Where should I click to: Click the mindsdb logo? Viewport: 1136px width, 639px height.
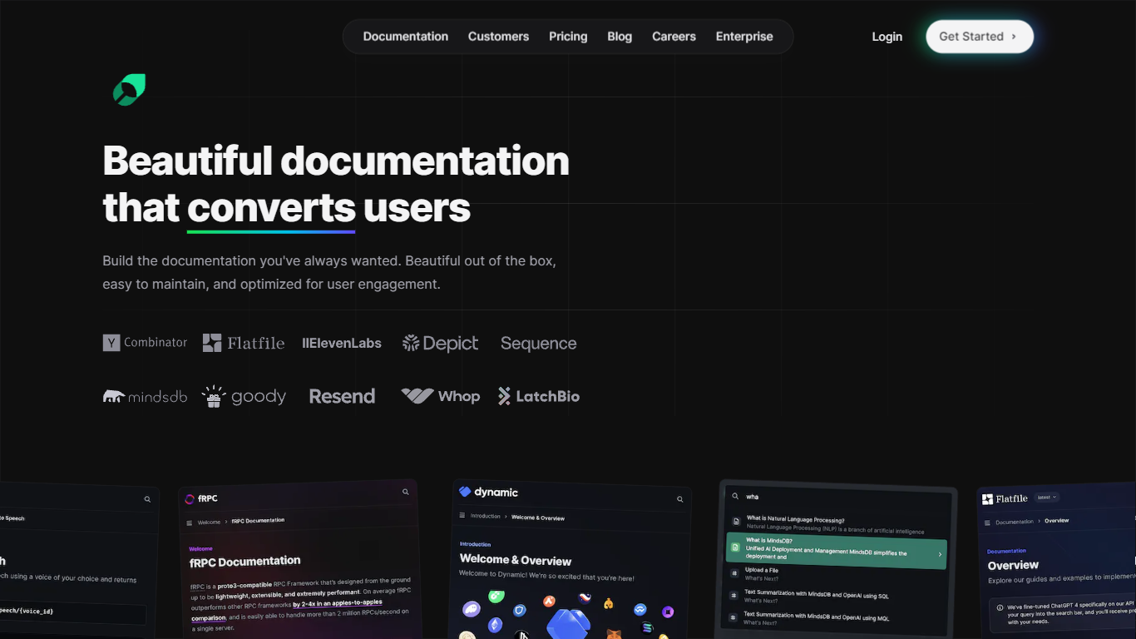pyautogui.click(x=145, y=397)
